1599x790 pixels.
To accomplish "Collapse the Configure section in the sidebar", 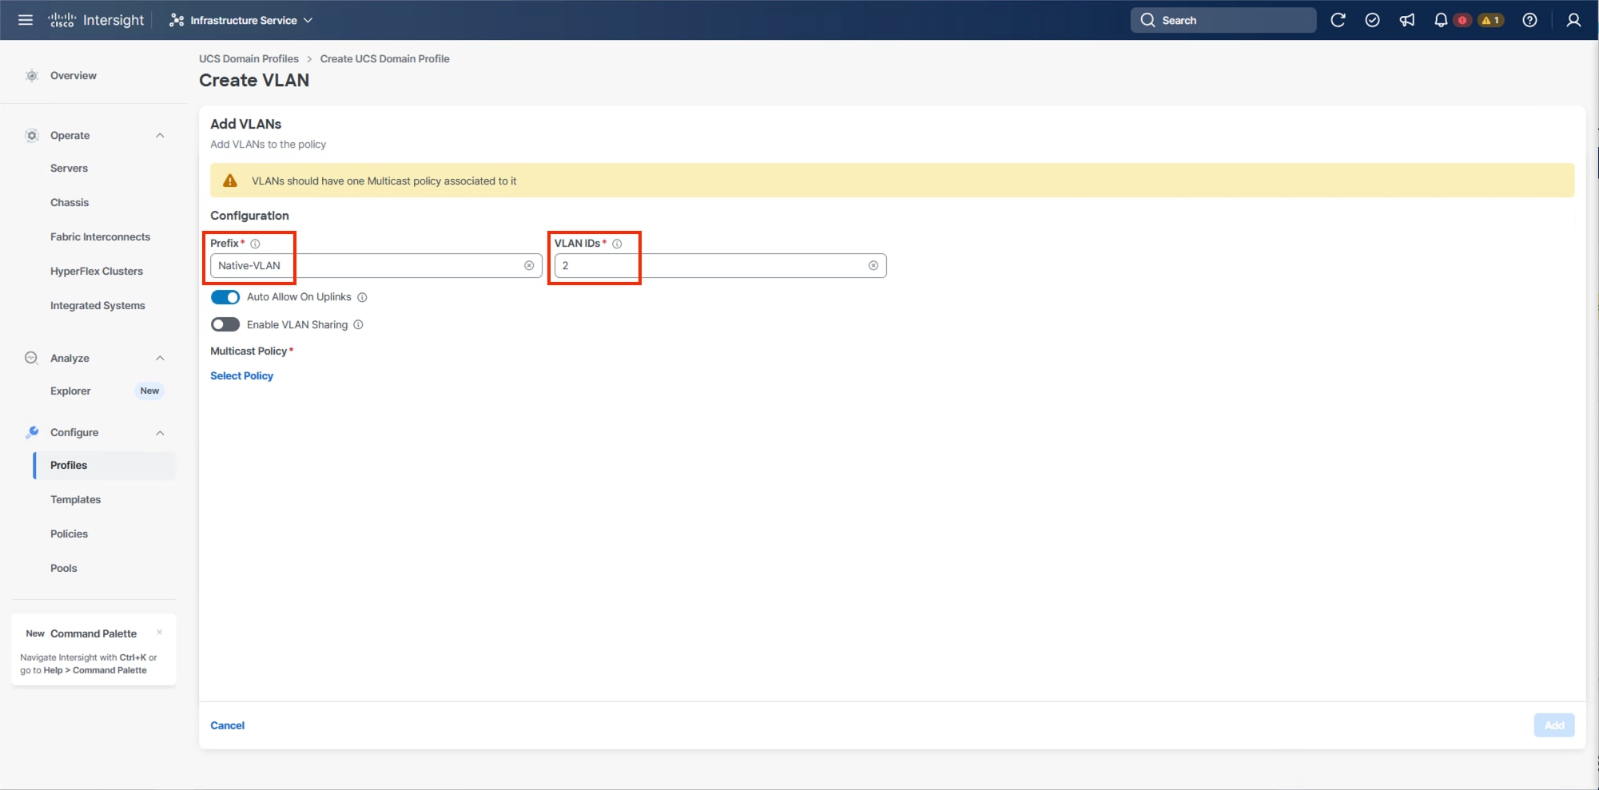I will pos(160,432).
